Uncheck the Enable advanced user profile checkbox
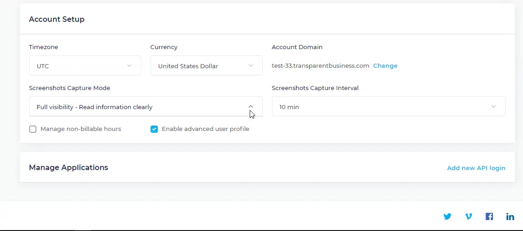Screen dimensions: 523x231 [154, 129]
